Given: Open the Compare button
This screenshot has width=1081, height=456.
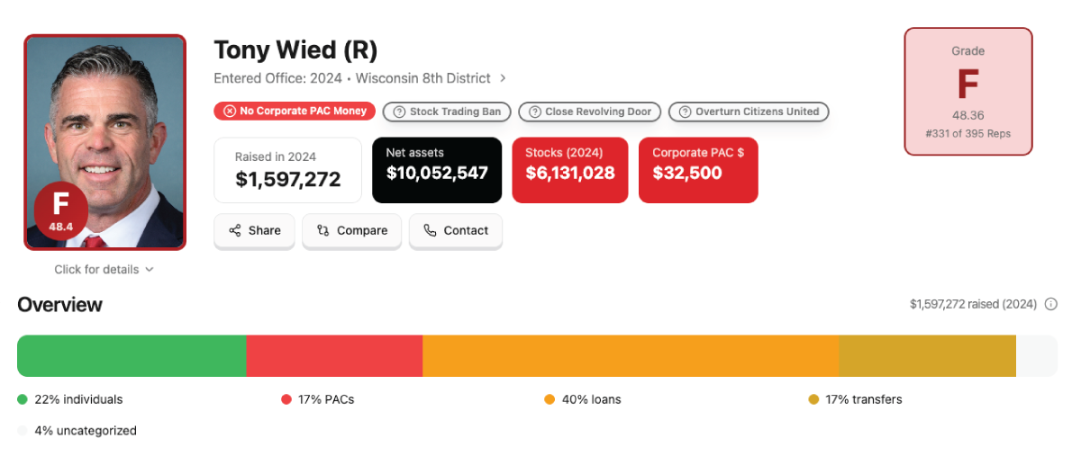Looking at the screenshot, I should [x=352, y=231].
